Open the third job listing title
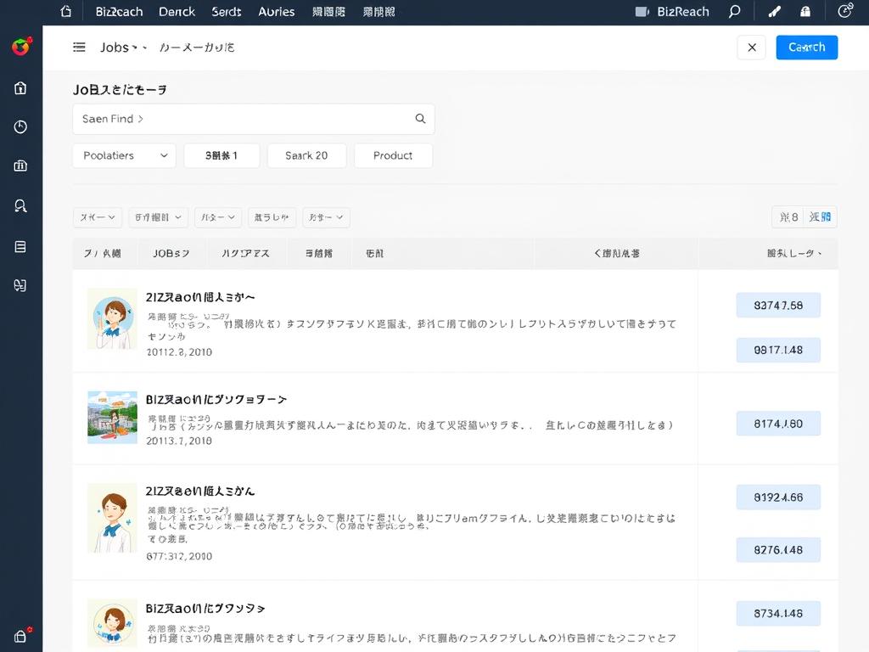The image size is (869, 652). 200,492
